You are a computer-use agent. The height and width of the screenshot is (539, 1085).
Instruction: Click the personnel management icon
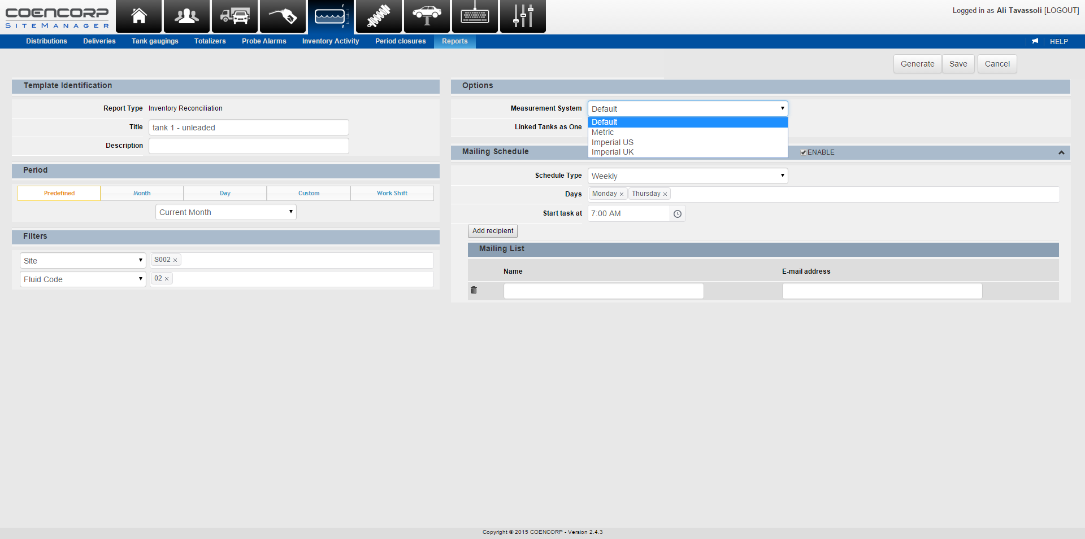click(x=186, y=16)
